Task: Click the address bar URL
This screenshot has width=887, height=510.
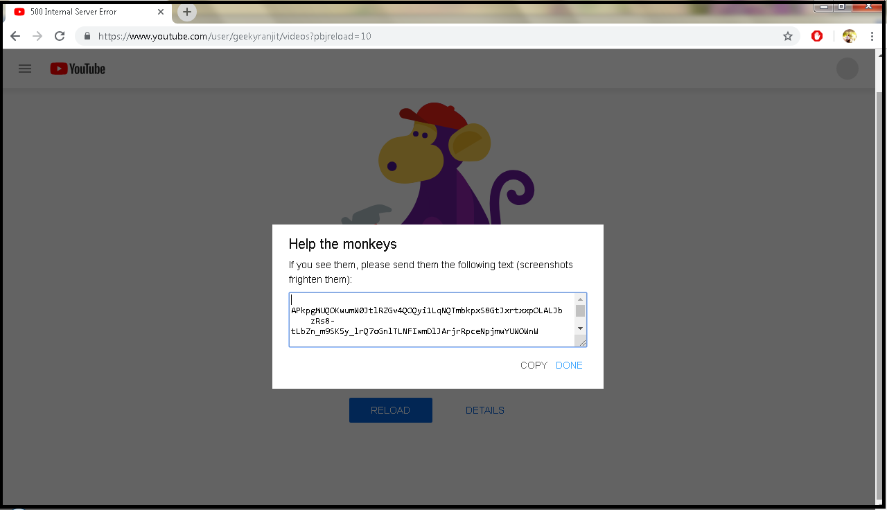Action: coord(234,36)
